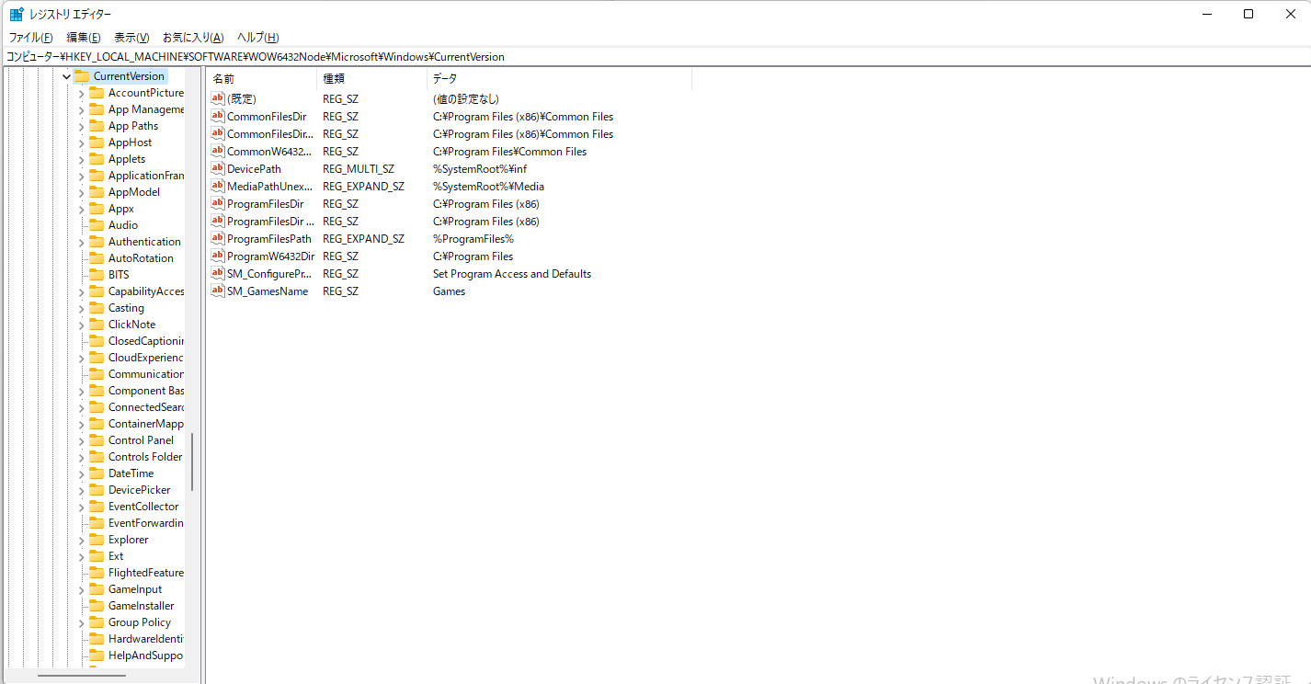Screen dimensions: 1311x684
Task: Click the データ column header
Action: click(x=557, y=79)
